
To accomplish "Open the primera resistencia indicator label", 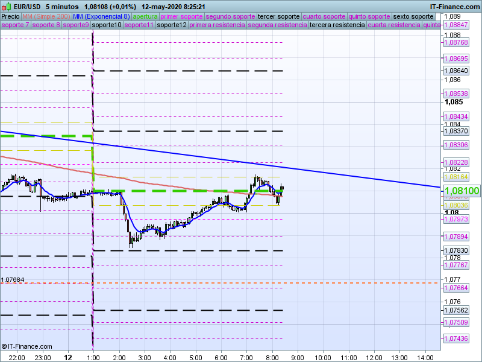I will click(x=217, y=25).
